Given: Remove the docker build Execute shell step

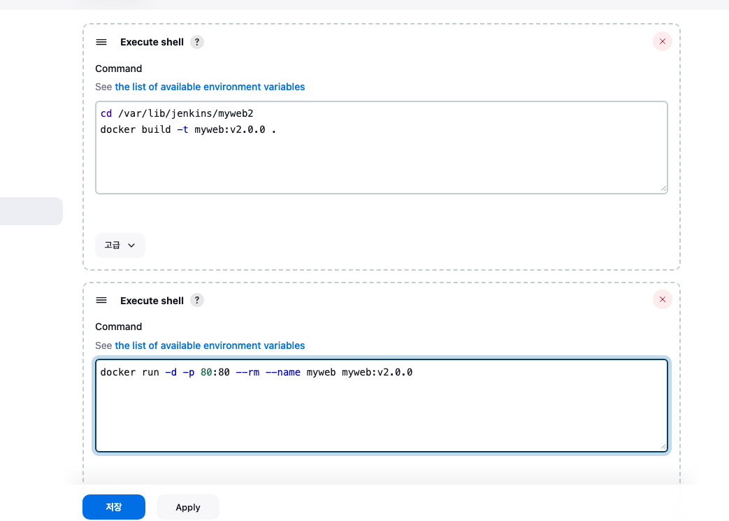Looking at the screenshot, I should 663,41.
